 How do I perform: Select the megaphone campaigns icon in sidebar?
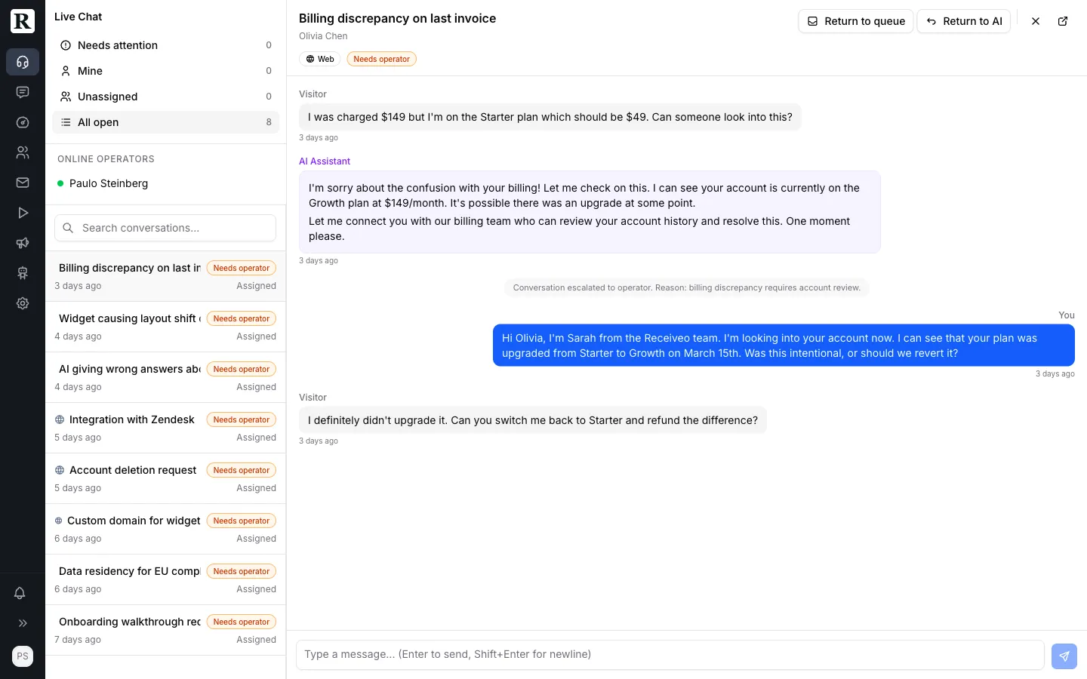pyautogui.click(x=23, y=243)
